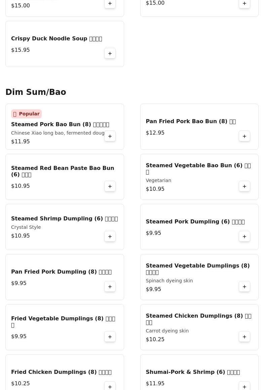Add Steamed Pork Bao Bun to order

[x=110, y=136]
